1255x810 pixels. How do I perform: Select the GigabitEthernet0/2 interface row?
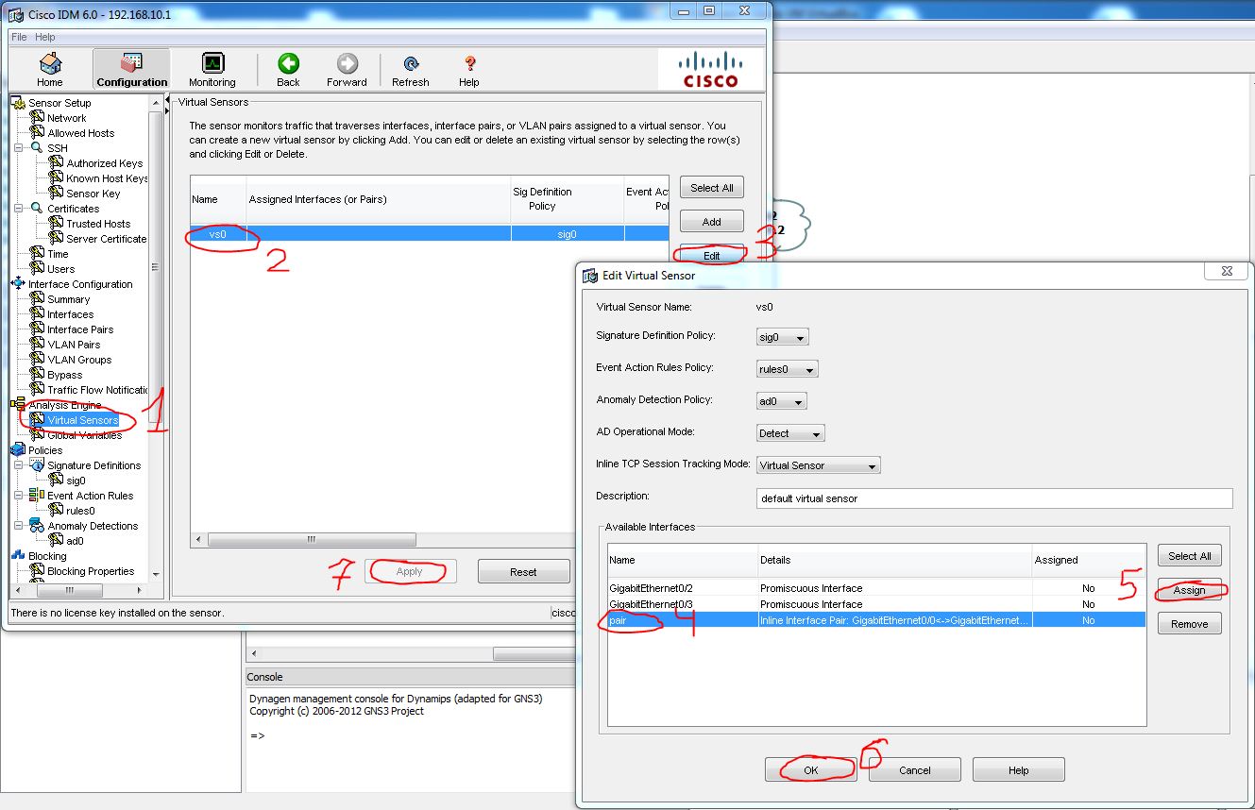click(876, 588)
